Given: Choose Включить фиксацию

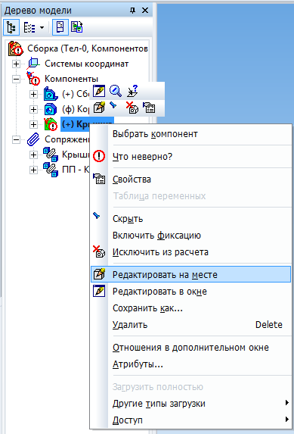Looking at the screenshot, I should pos(191,236).
